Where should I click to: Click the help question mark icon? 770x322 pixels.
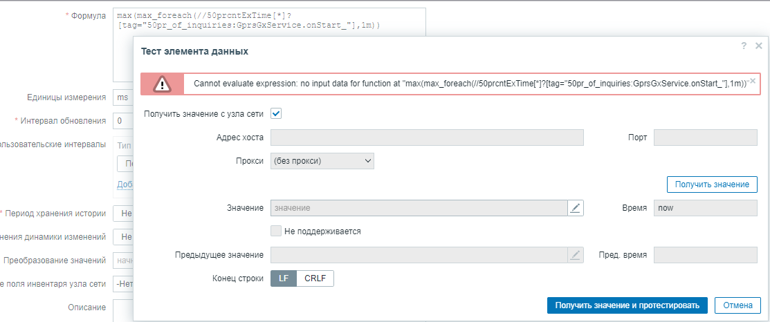744,46
